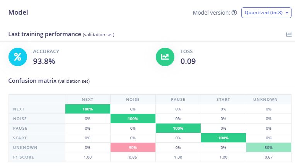Screen dimensions: 295x167
Task: Select the light green UNKNOWN 50% cell
Action: [x=268, y=147]
